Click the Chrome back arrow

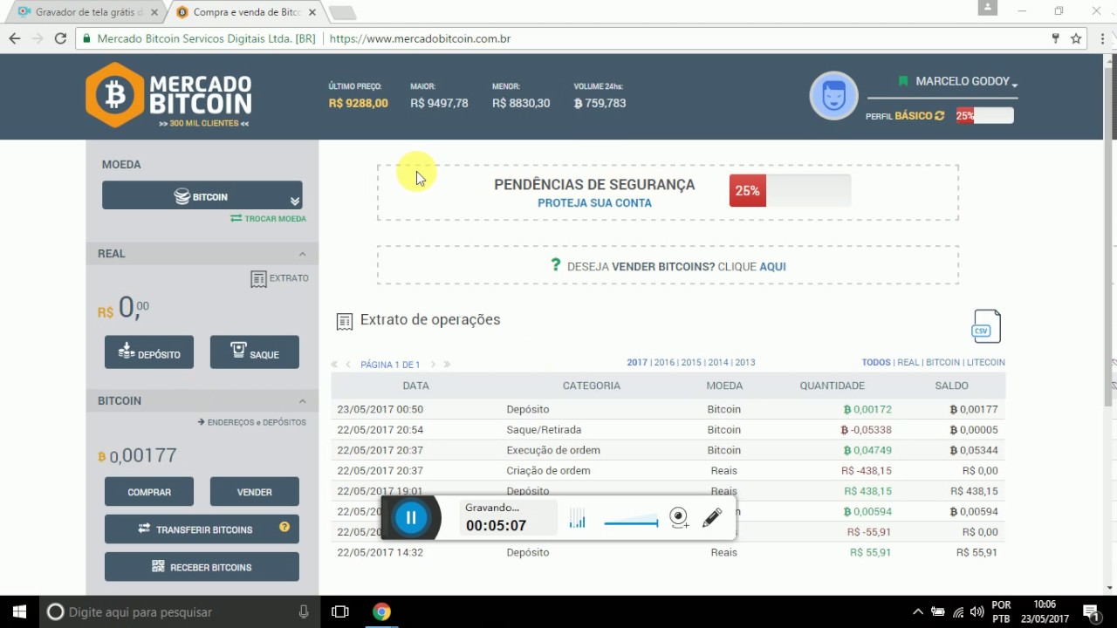pyautogui.click(x=15, y=38)
